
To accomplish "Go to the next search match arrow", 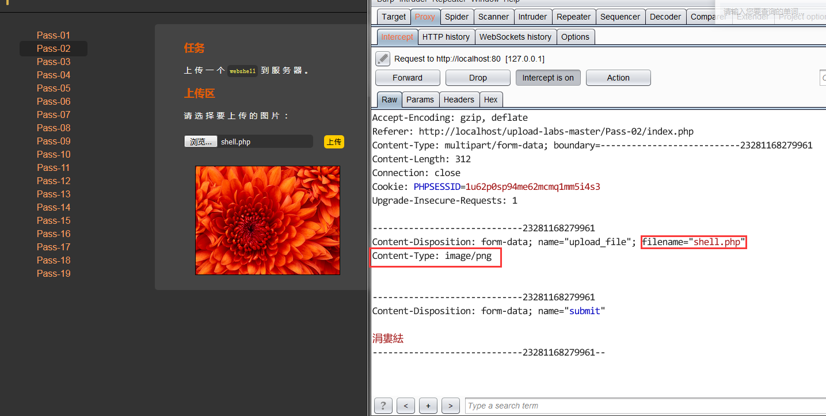I will tap(451, 406).
